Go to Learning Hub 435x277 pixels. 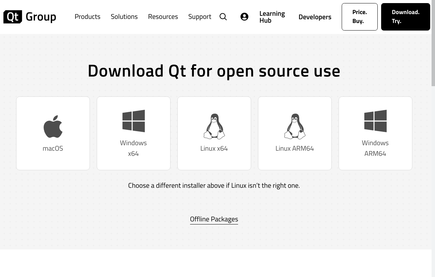(x=272, y=17)
